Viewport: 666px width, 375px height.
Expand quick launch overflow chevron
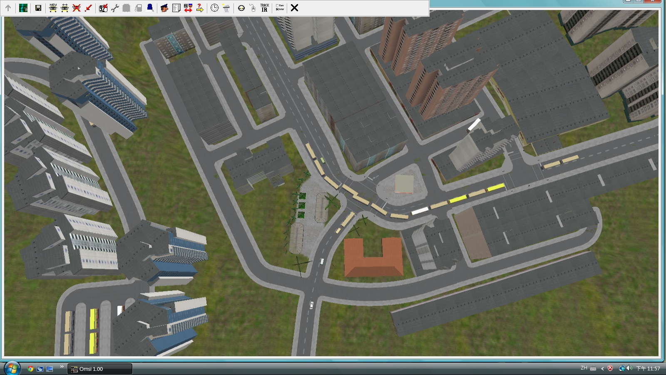tap(62, 367)
